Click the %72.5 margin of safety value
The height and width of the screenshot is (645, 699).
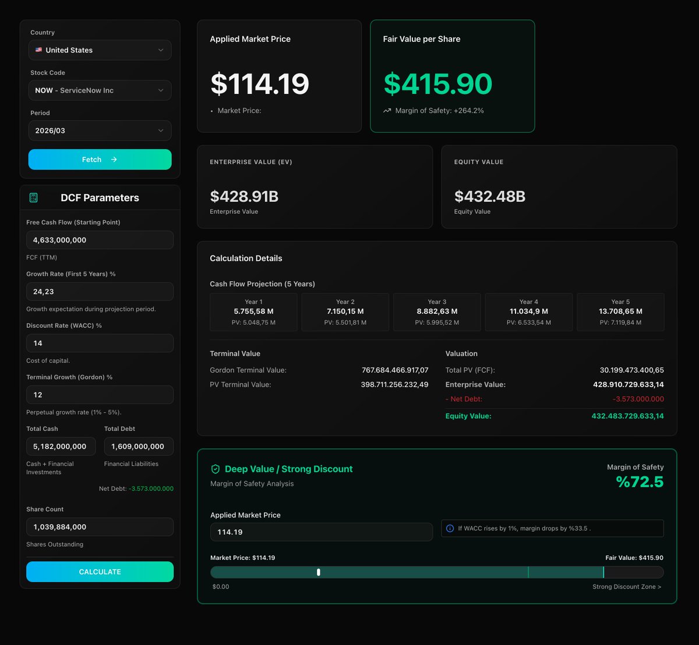tap(640, 482)
